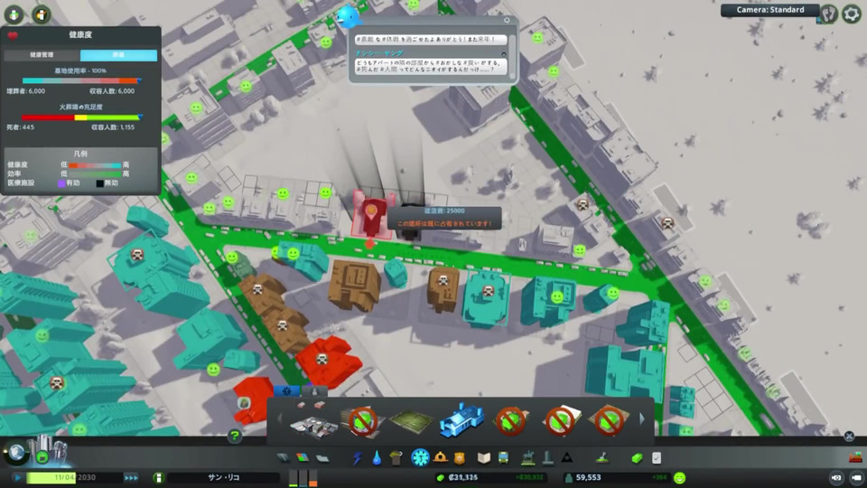Click the 収容人数: 1,155 value

tap(113, 127)
